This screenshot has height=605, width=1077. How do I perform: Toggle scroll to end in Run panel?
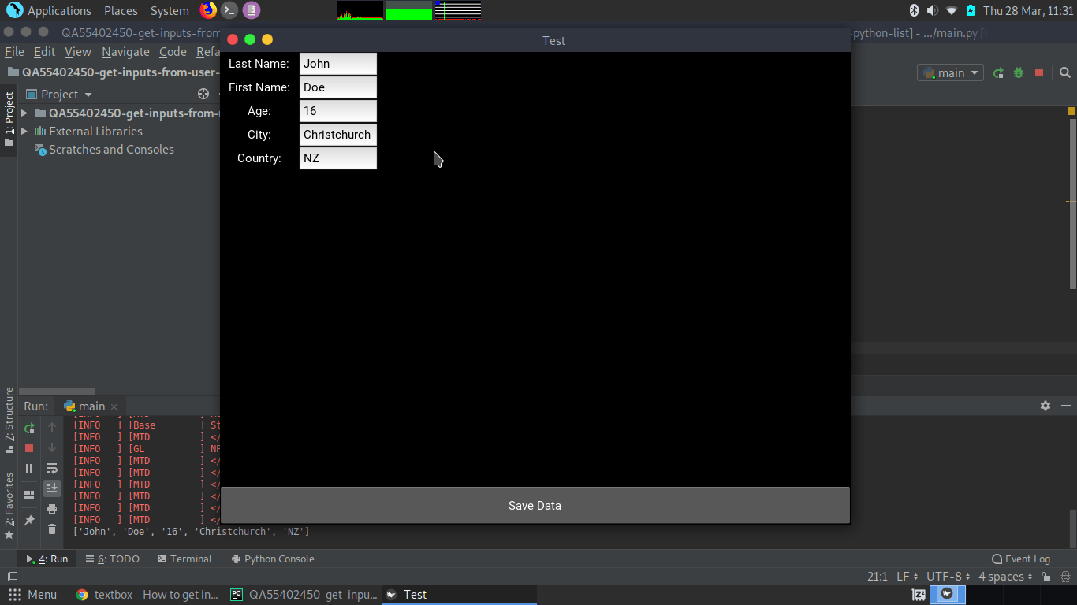point(52,488)
